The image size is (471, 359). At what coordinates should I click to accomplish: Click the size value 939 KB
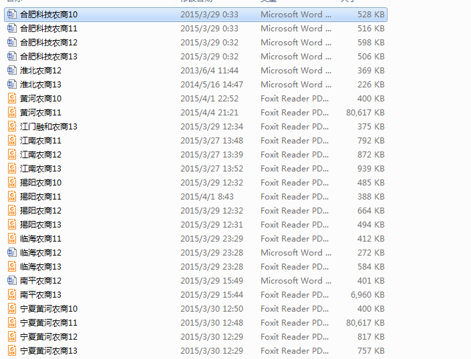click(371, 169)
